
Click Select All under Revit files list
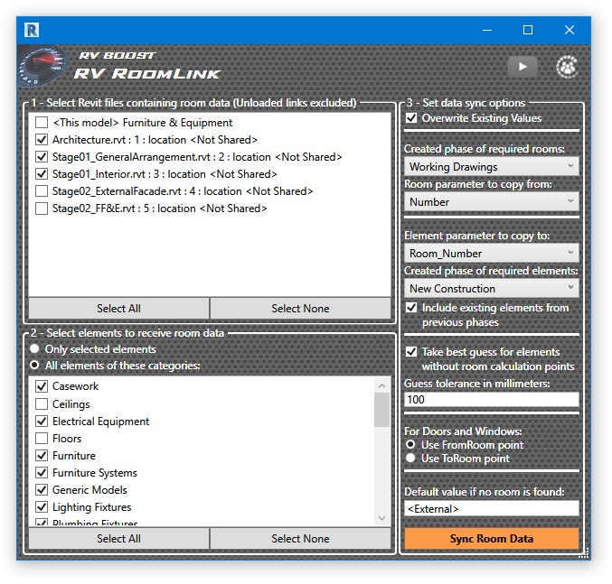pos(118,308)
